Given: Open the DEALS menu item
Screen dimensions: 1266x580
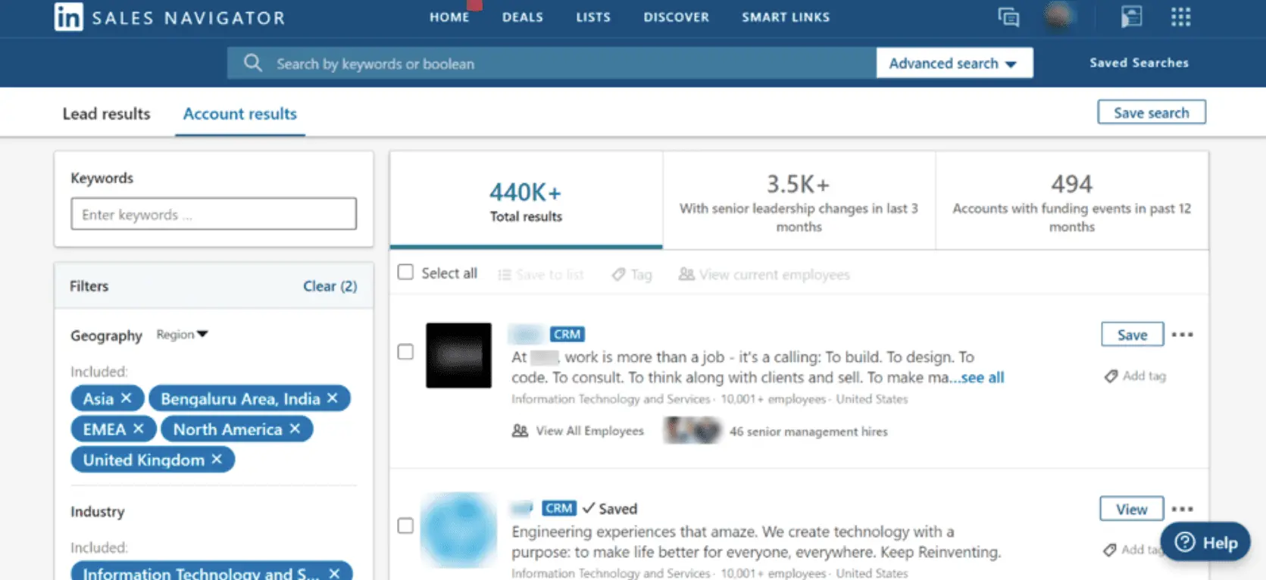Looking at the screenshot, I should (523, 17).
